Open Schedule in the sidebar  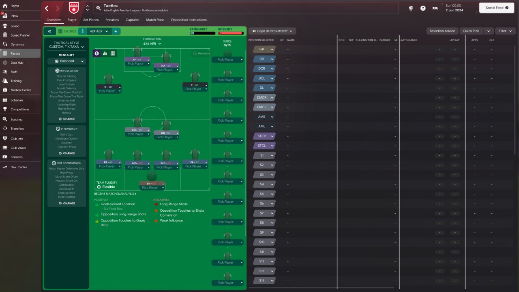(20, 100)
